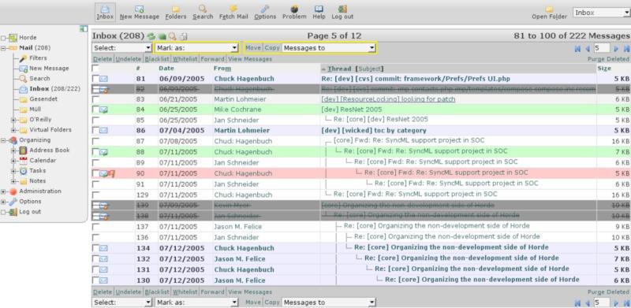Check the box for message 85
The height and width of the screenshot is (308, 631).
pos(95,120)
